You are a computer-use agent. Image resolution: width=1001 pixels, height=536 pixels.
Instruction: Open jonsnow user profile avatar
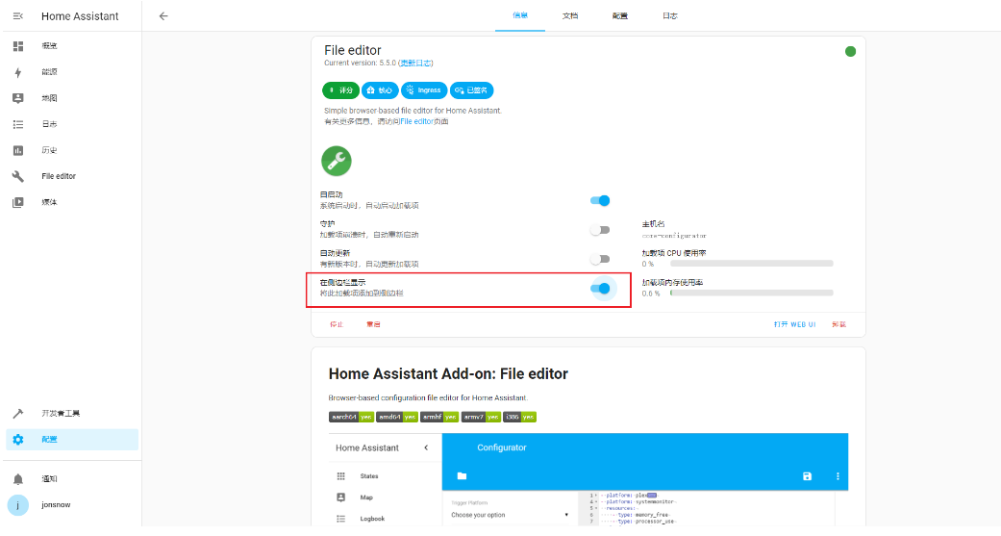coord(18,505)
